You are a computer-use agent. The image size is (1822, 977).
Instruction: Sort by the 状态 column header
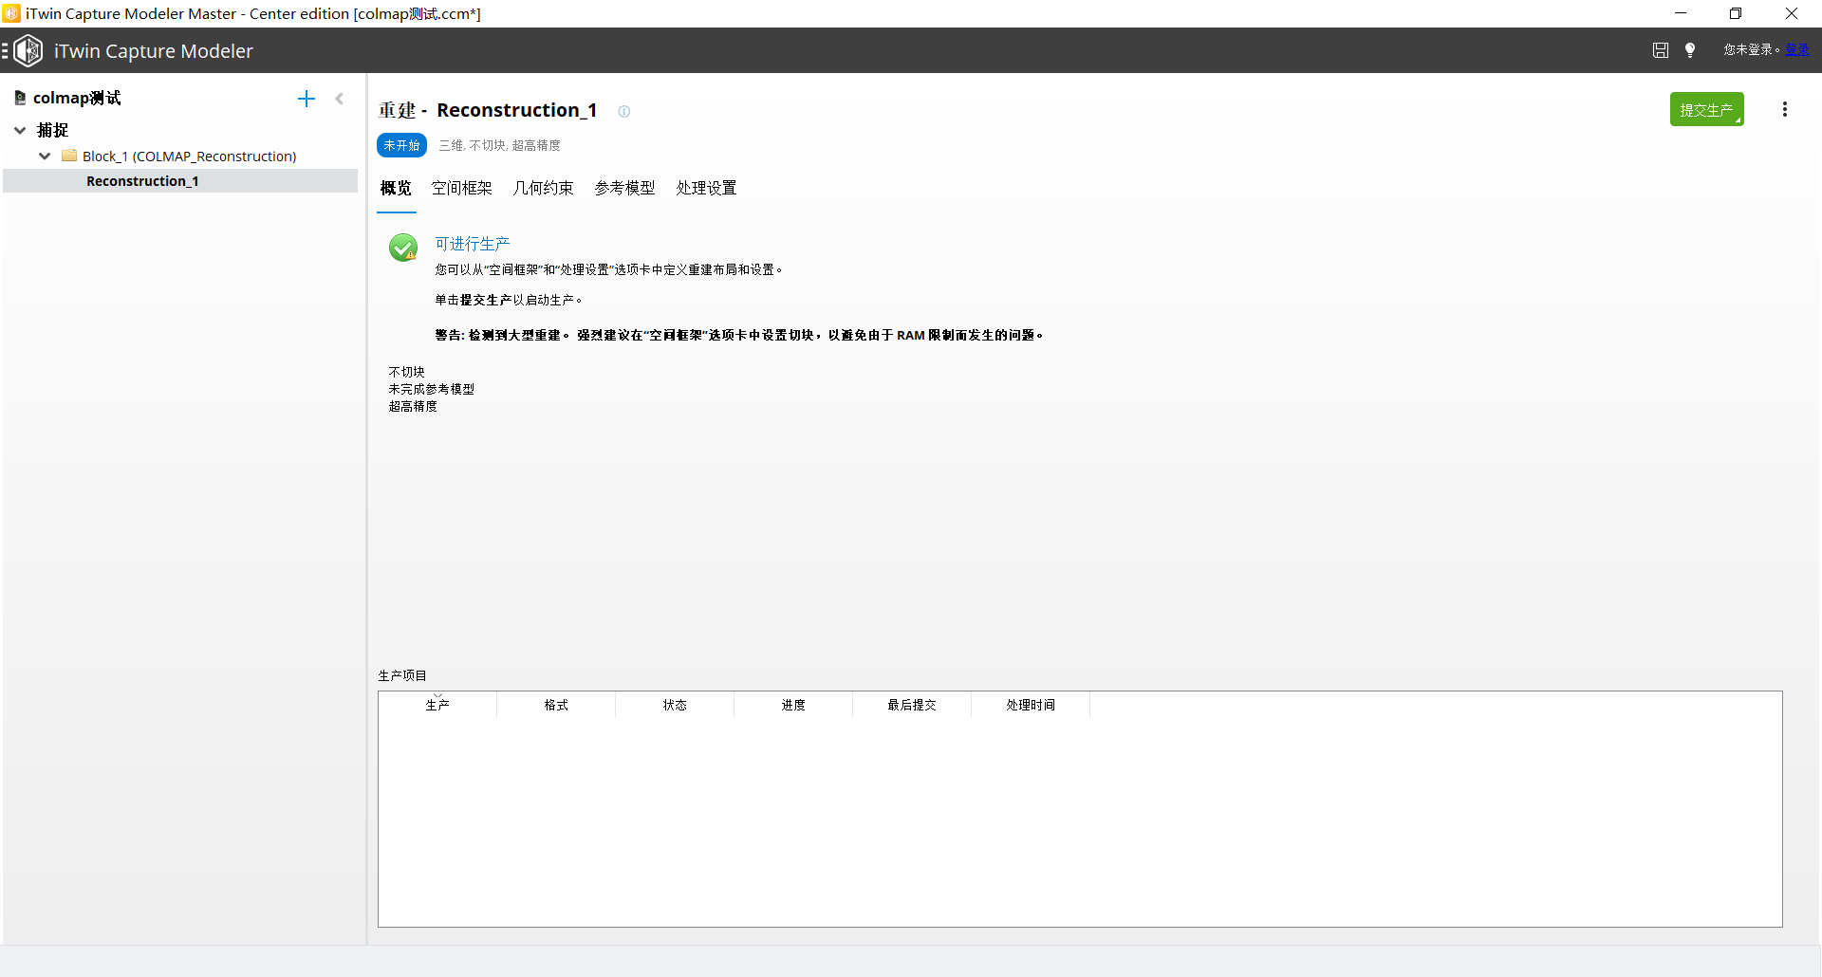tap(675, 705)
